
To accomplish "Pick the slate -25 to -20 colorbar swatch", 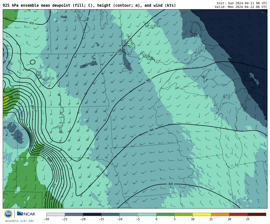I will 74,214.
